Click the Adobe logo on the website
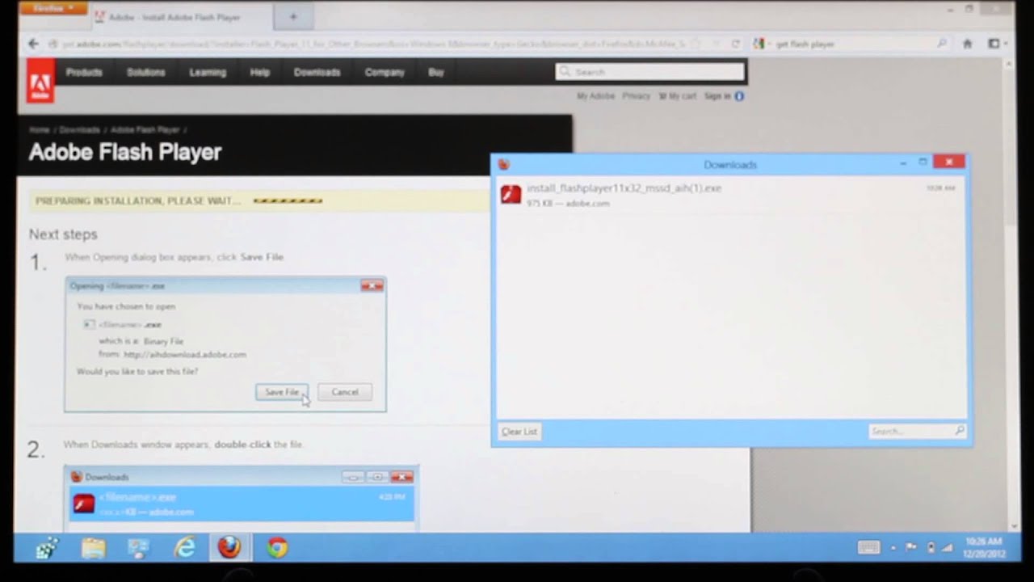1034x582 pixels. tap(40, 81)
